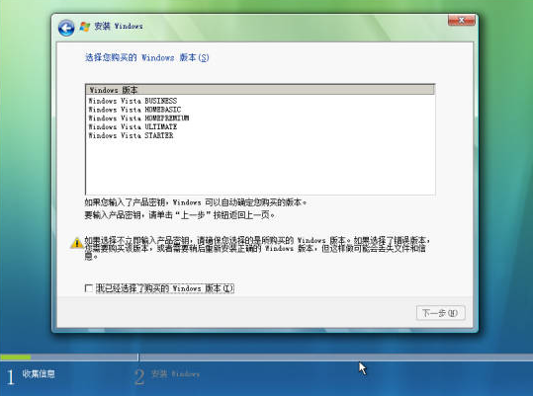This screenshot has height=396, width=533.
Task: Select Windows Vista ULTIMATE edition
Action: [x=133, y=126]
